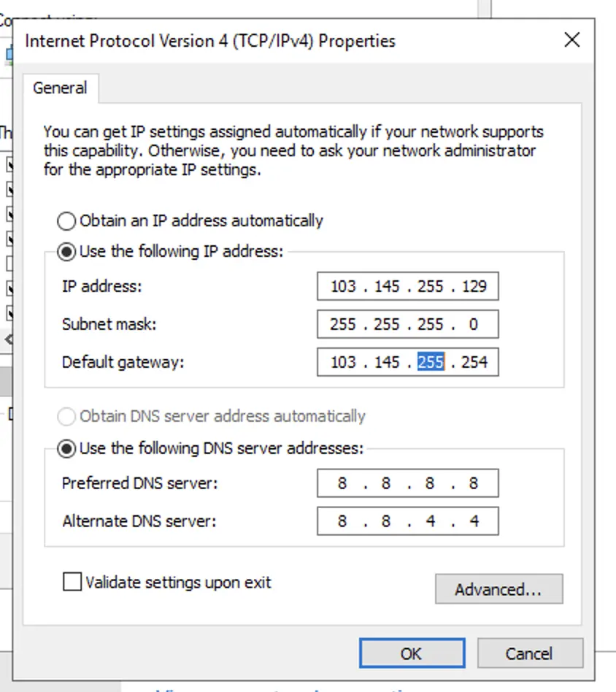The image size is (616, 692).
Task: Click the Preferred DNS server field
Action: click(x=407, y=483)
